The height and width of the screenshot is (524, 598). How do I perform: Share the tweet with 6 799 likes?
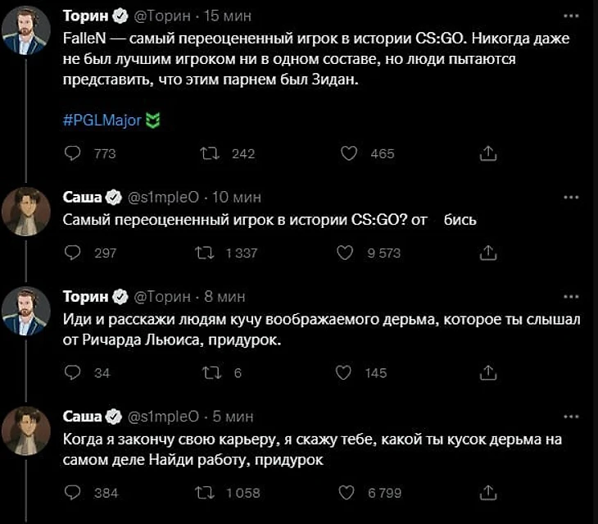[487, 492]
